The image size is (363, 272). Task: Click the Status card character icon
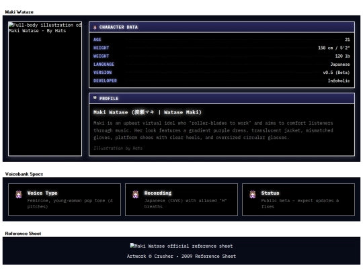coord(253,194)
